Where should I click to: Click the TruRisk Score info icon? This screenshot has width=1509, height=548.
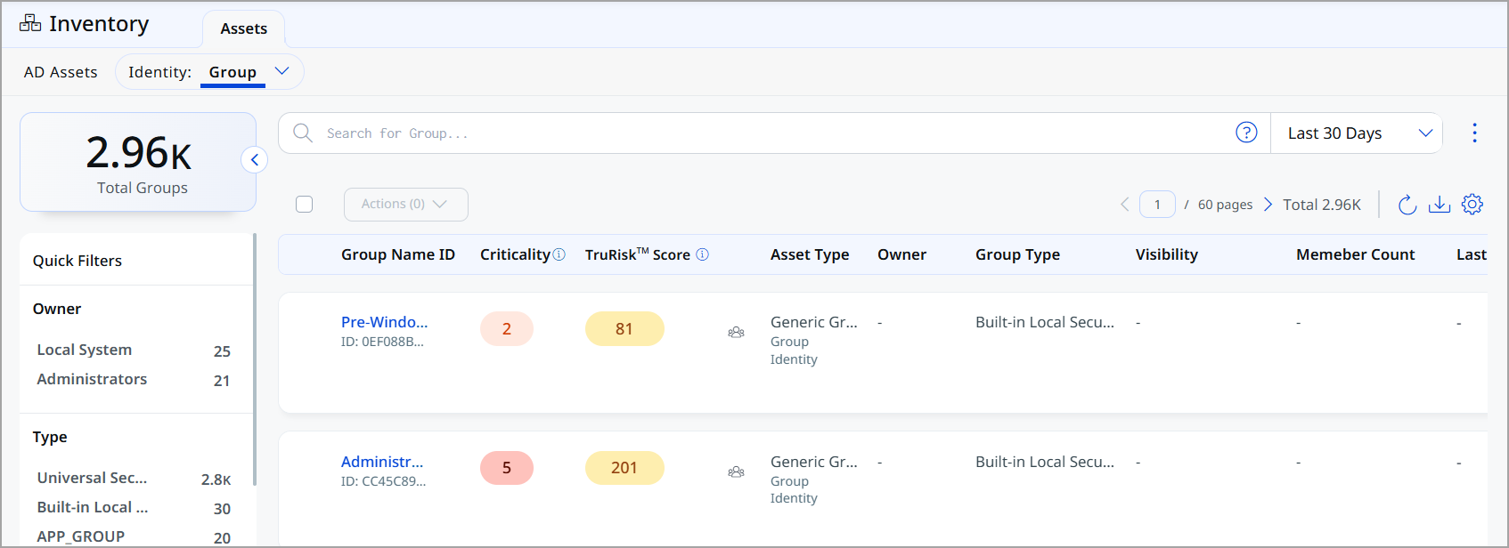point(702,254)
